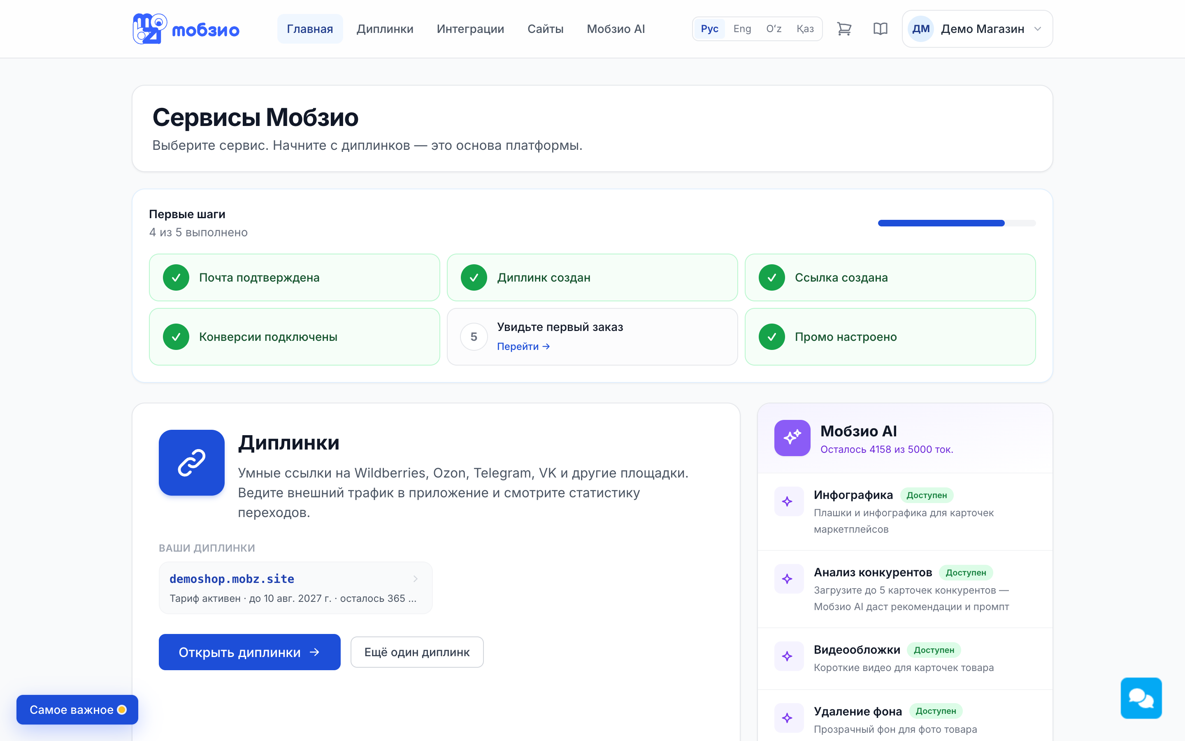
Task: Open the Мобзио AI navigation tab
Action: click(x=616, y=29)
